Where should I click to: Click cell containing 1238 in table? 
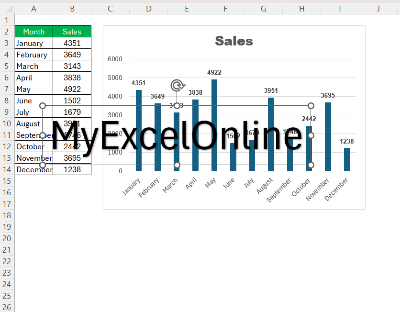[72, 169]
